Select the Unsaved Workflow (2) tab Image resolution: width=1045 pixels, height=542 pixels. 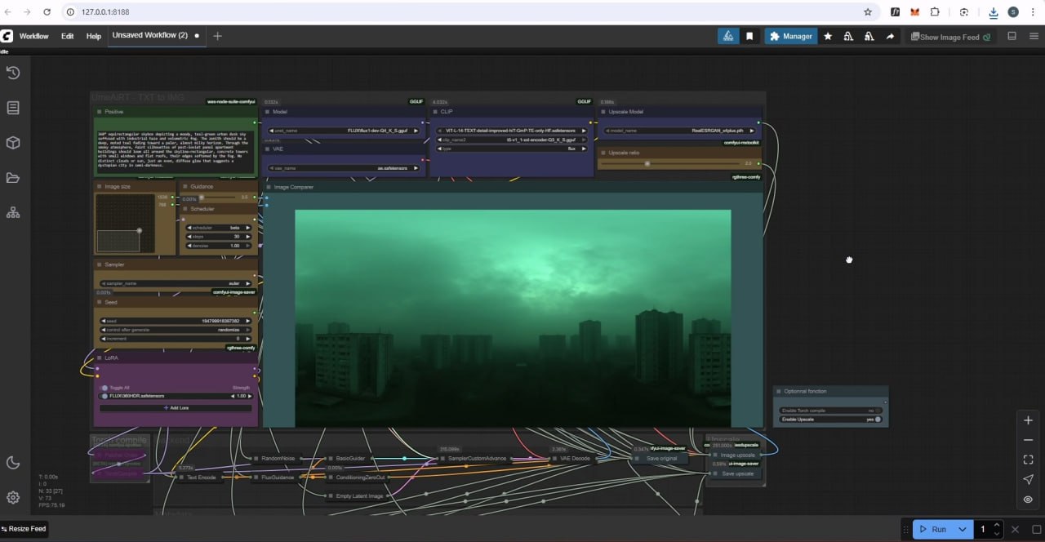(x=149, y=36)
